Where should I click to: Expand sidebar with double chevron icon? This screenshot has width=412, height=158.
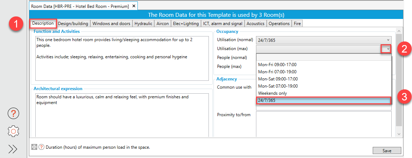(x=13, y=149)
